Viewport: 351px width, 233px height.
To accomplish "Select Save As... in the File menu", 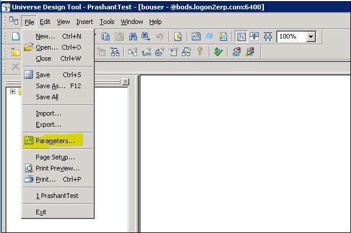I will point(58,86).
